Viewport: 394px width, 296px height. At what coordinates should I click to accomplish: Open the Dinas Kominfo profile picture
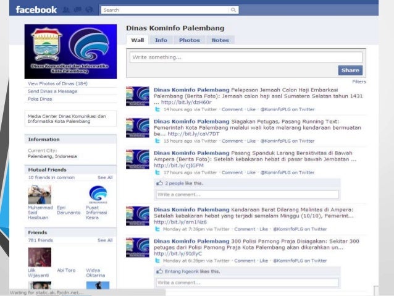click(70, 51)
